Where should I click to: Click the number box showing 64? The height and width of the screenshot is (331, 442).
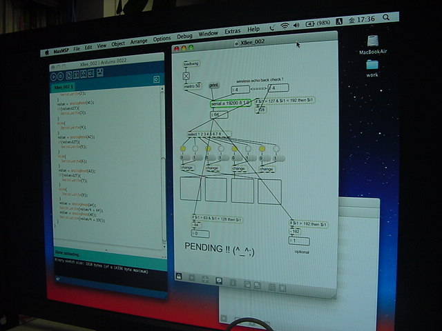tap(219, 114)
